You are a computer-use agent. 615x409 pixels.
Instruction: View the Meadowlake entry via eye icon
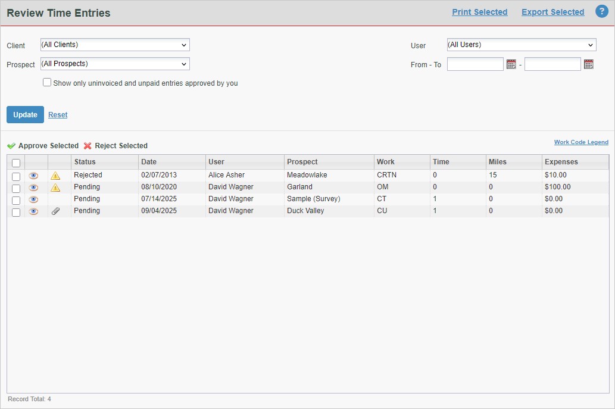point(34,176)
